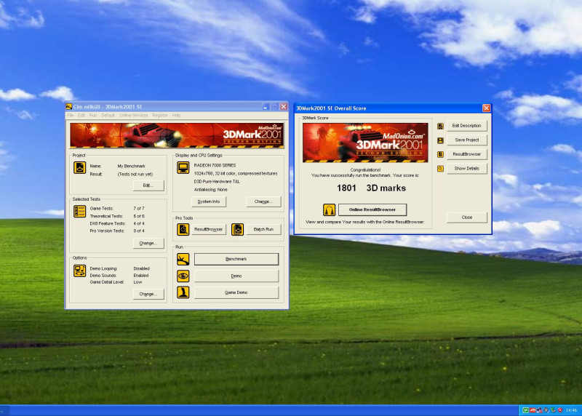Click the My Benchmark project name
This screenshot has width=582, height=416.
[132, 167]
